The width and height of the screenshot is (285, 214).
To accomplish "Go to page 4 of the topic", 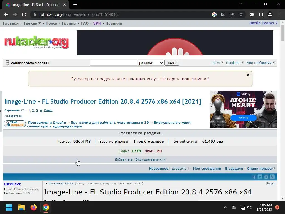I will 41,110.
